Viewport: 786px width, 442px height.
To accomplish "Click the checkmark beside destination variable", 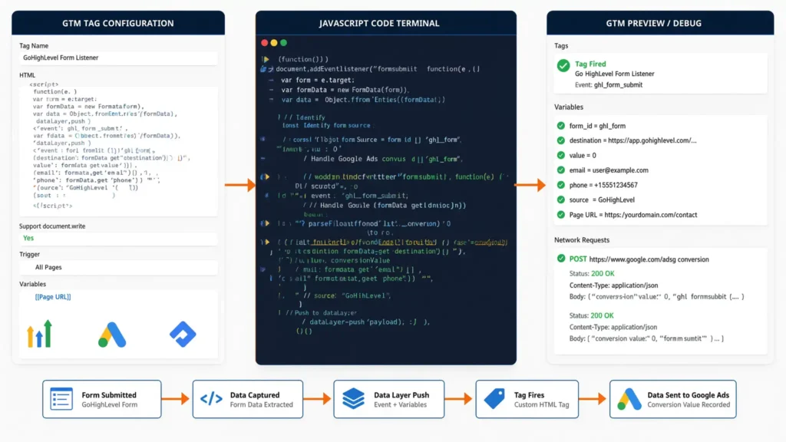I will pos(561,140).
